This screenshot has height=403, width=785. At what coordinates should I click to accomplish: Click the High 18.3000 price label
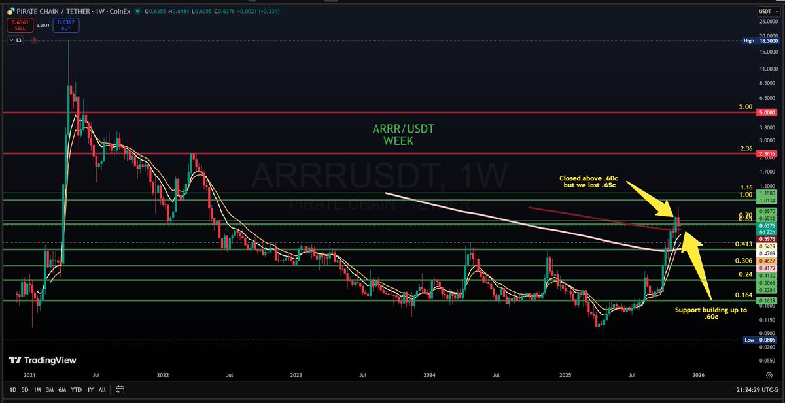(x=761, y=40)
